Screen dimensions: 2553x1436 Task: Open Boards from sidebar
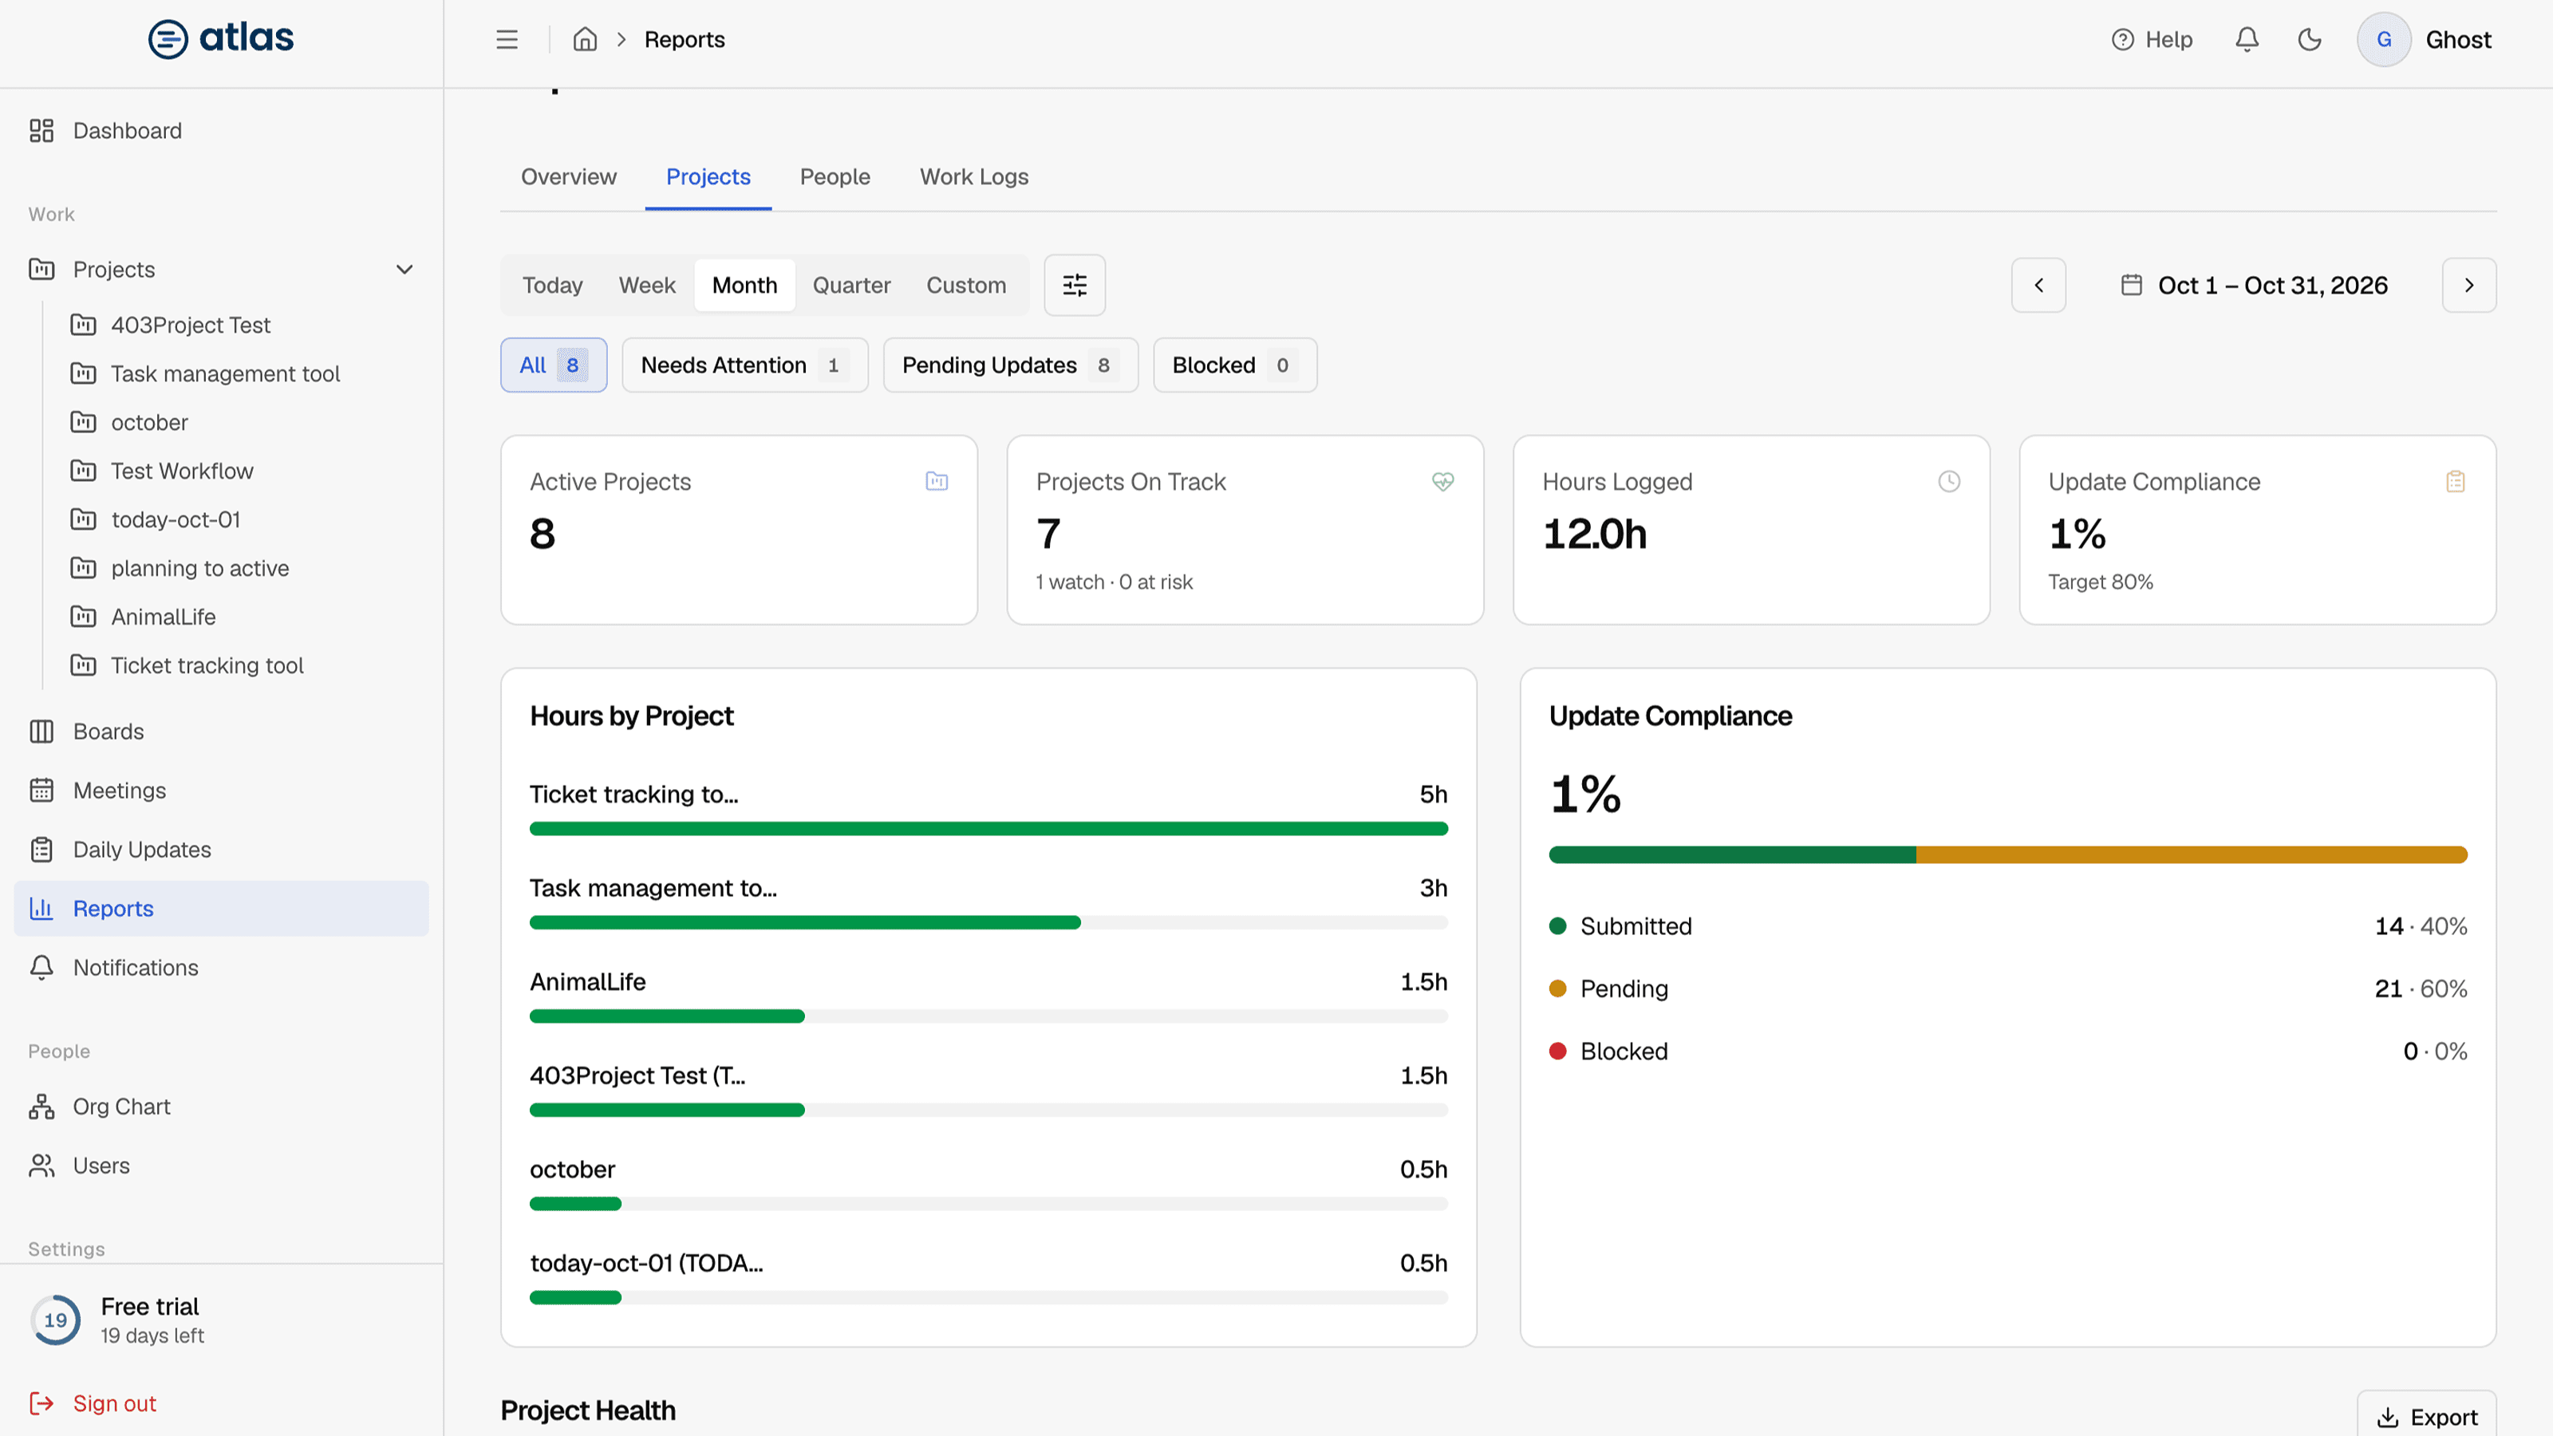click(x=222, y=732)
